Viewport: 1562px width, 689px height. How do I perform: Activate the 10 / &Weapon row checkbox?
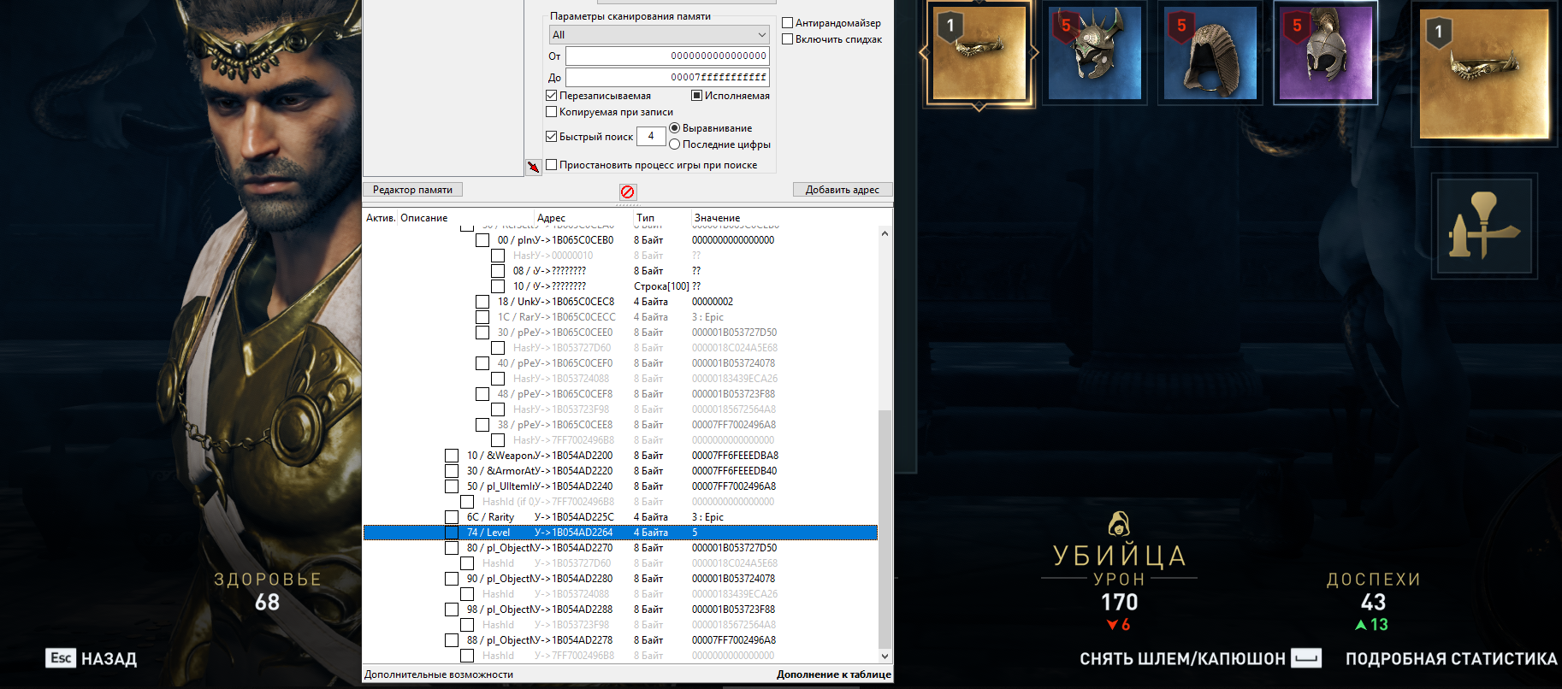point(452,456)
